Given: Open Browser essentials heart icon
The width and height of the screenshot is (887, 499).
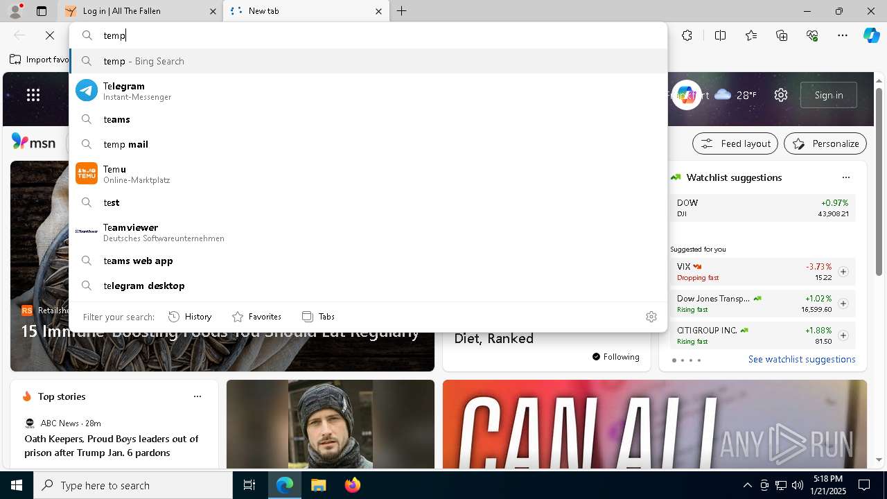Looking at the screenshot, I should pos(812,35).
